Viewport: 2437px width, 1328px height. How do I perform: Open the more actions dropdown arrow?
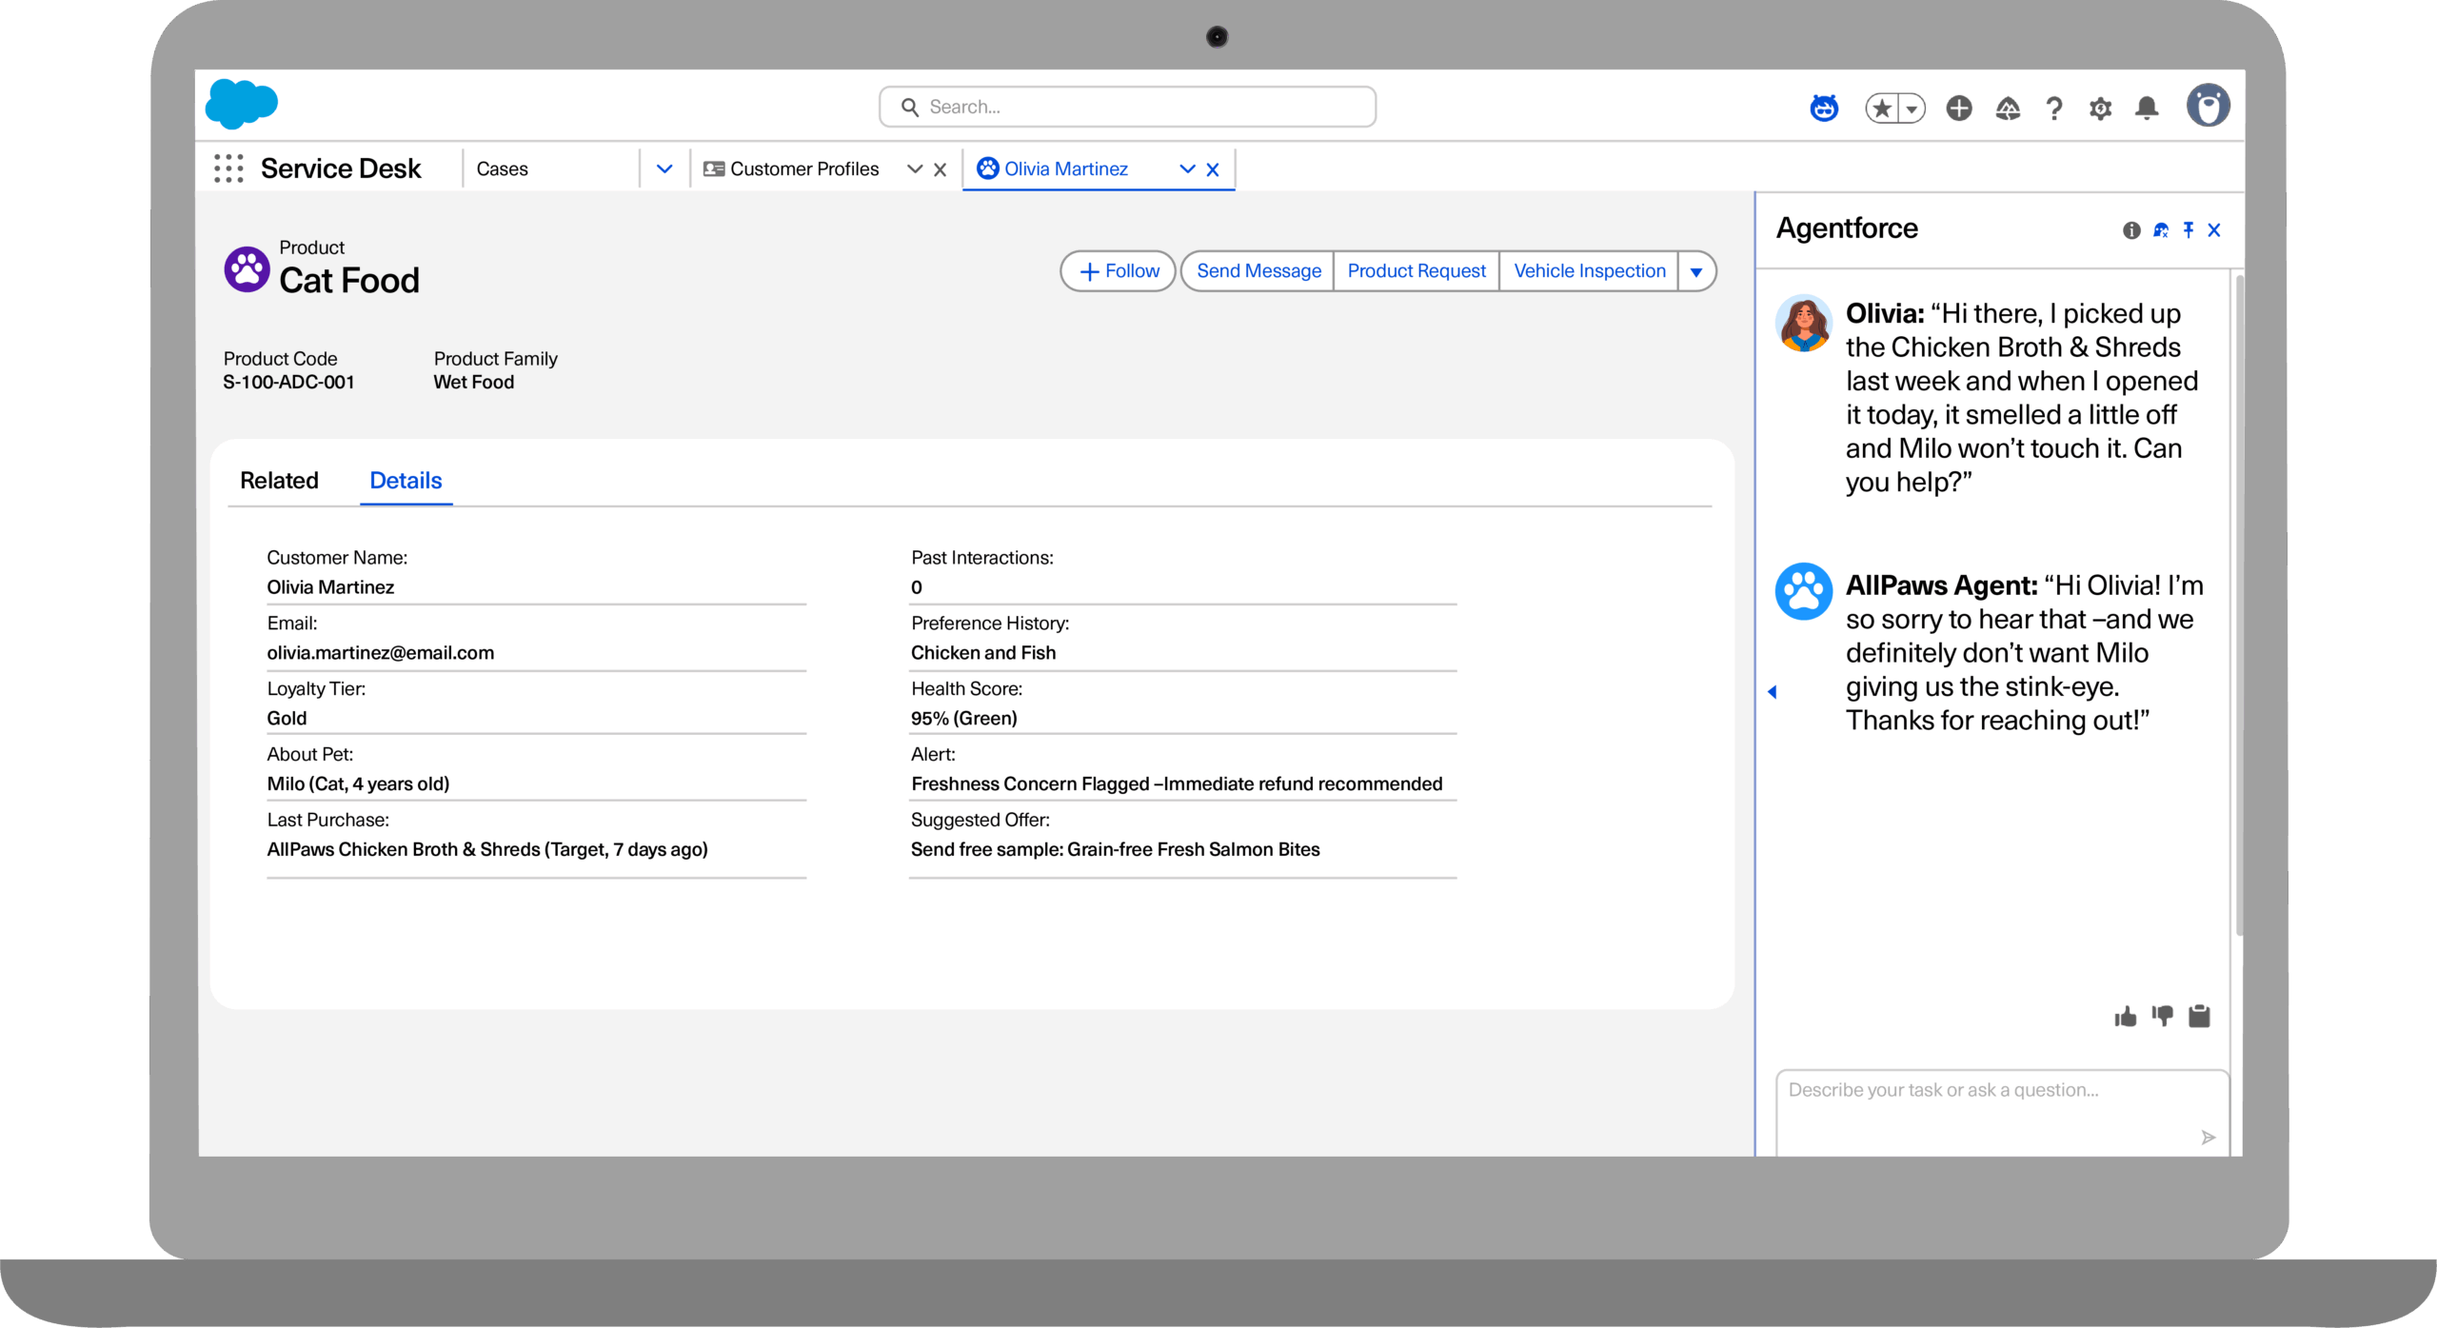point(1696,271)
